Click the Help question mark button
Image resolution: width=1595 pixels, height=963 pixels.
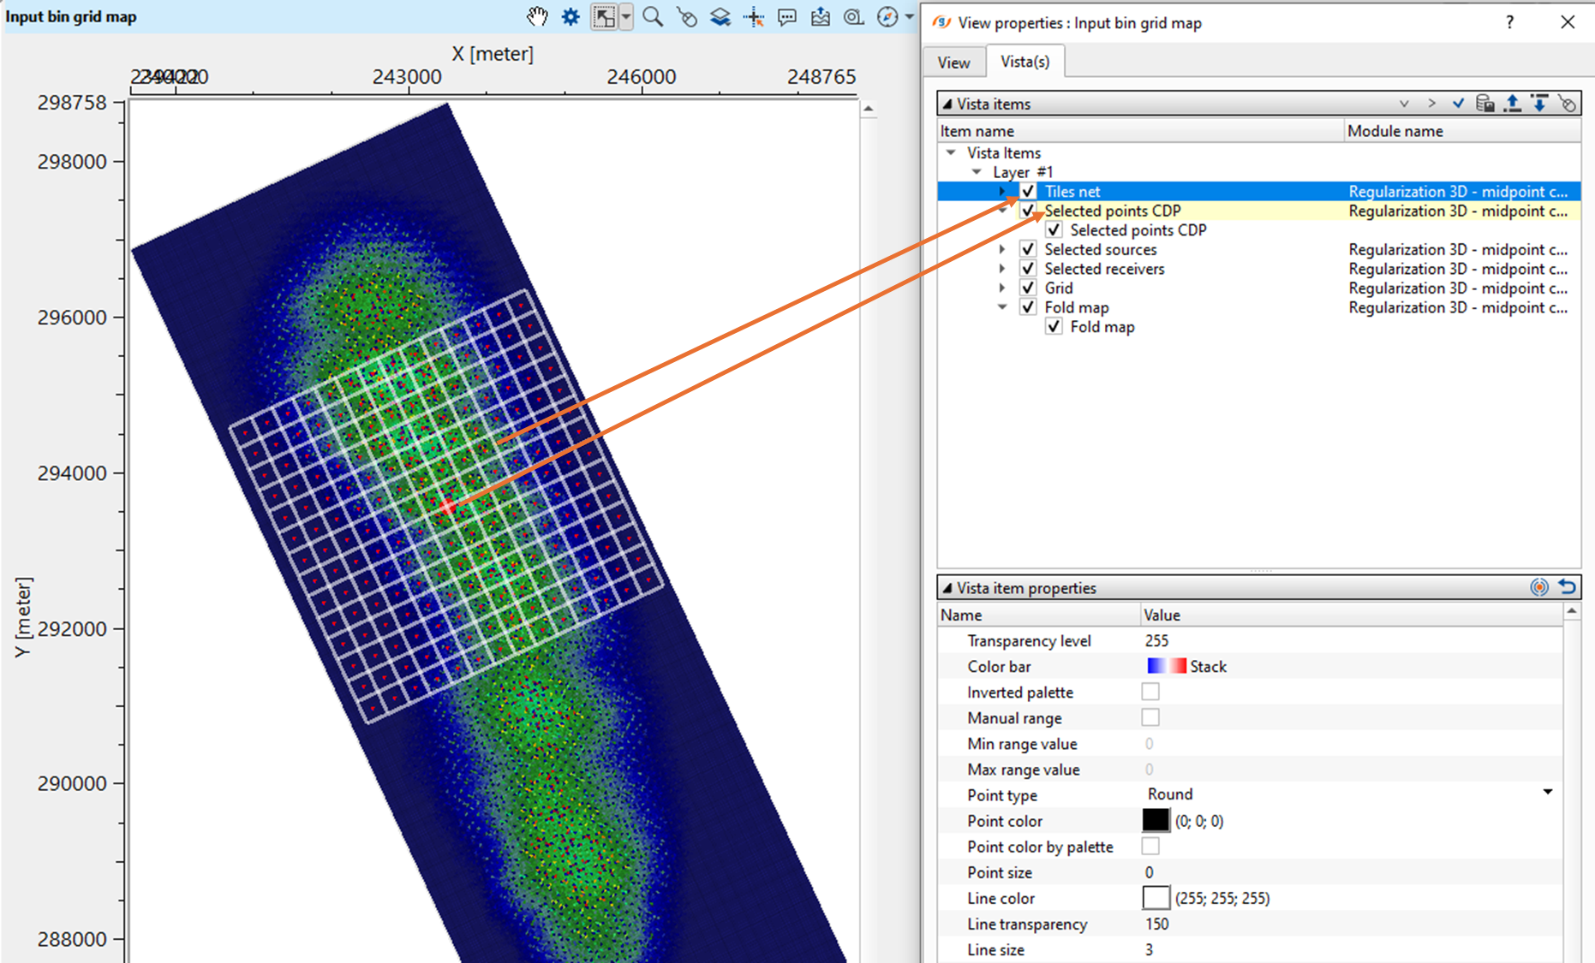pos(1509,22)
